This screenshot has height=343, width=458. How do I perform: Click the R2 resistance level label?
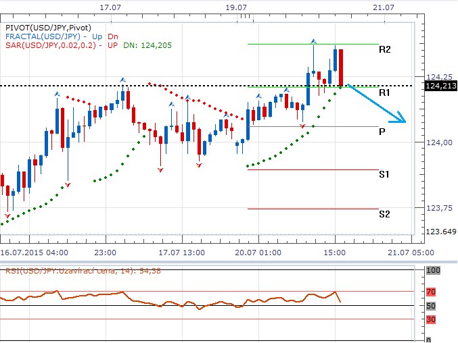click(384, 50)
